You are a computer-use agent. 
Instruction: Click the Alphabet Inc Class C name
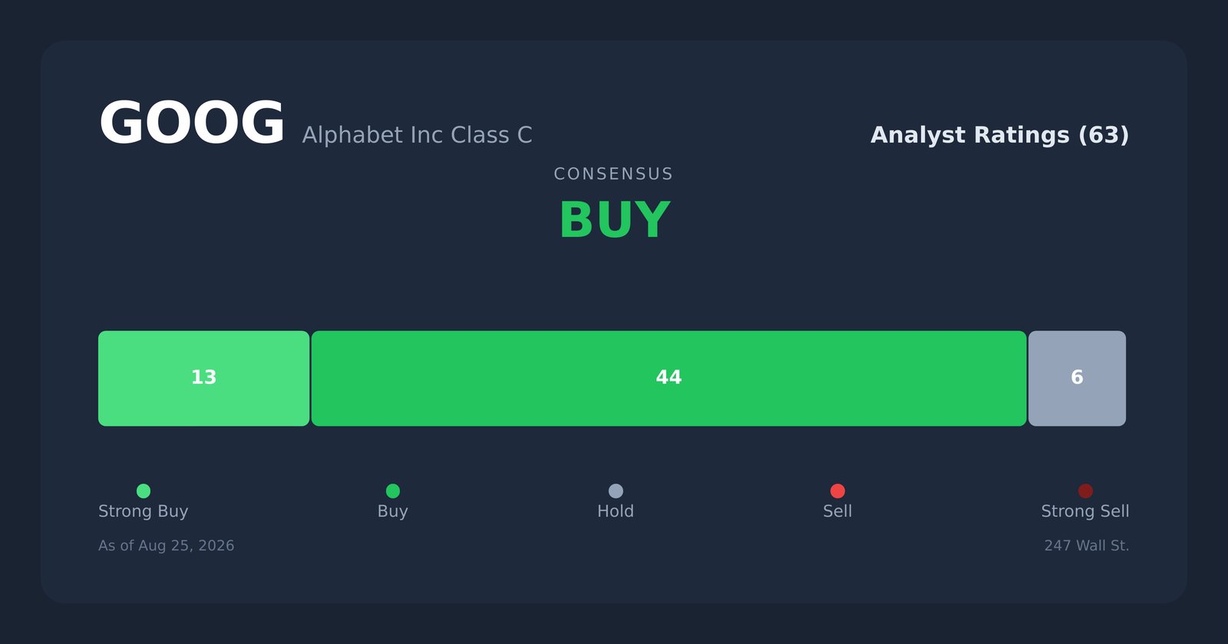click(x=417, y=135)
